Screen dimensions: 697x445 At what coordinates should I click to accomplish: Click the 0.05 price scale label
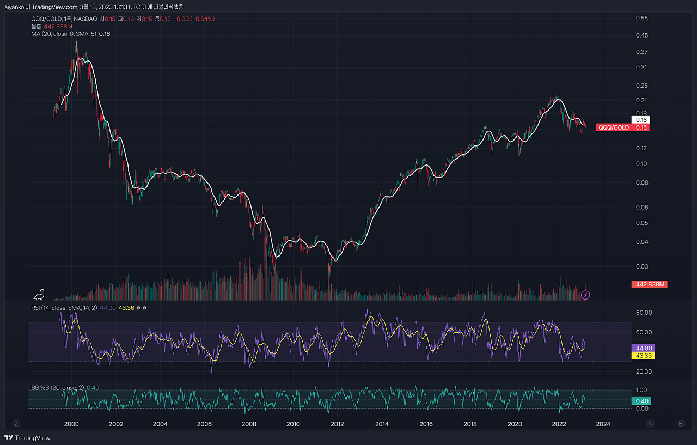point(641,223)
